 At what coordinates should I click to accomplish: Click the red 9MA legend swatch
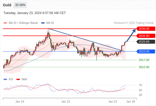pos(18,79)
